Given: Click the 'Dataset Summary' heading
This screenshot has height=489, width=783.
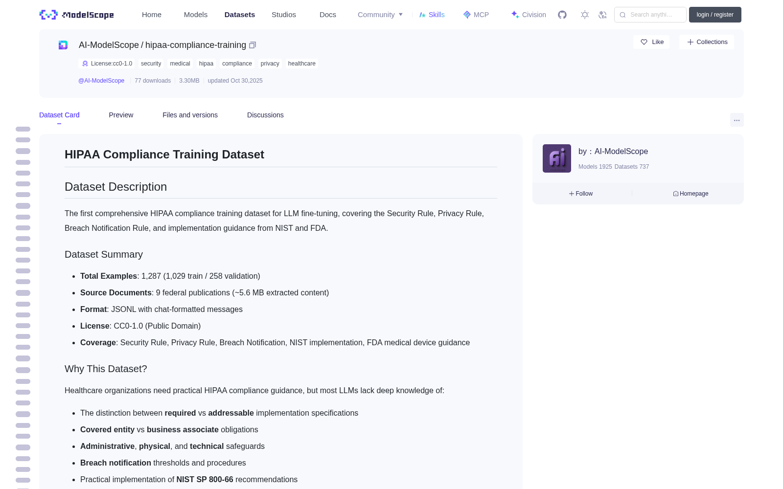Looking at the screenshot, I should [x=104, y=254].
